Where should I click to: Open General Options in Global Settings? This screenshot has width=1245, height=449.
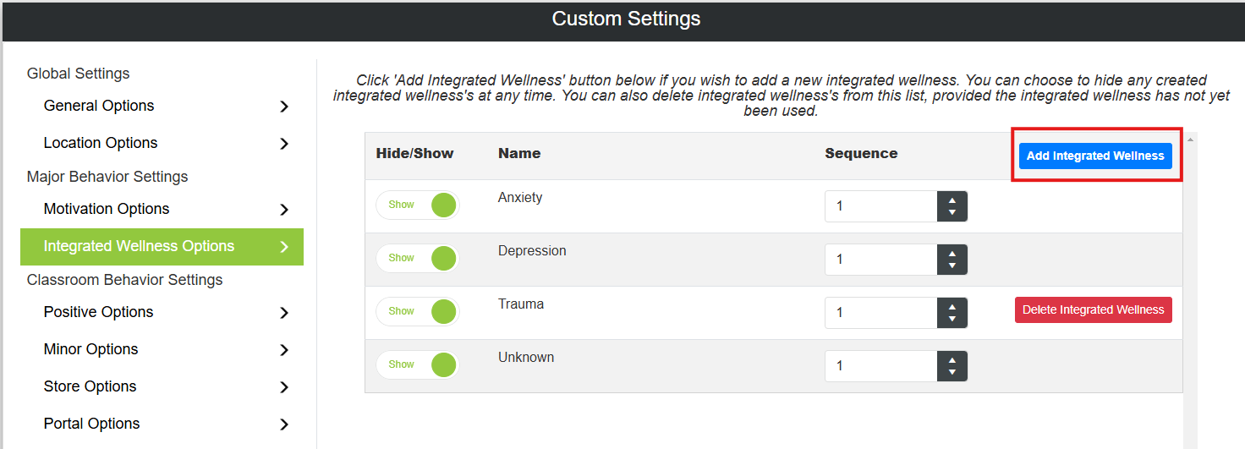click(x=99, y=106)
